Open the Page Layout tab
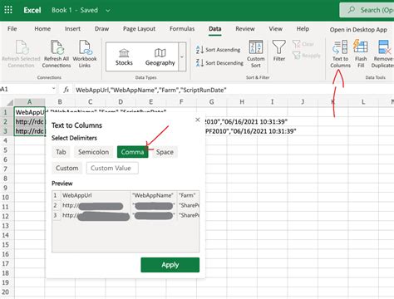This screenshot has height=299, width=394. [x=139, y=29]
